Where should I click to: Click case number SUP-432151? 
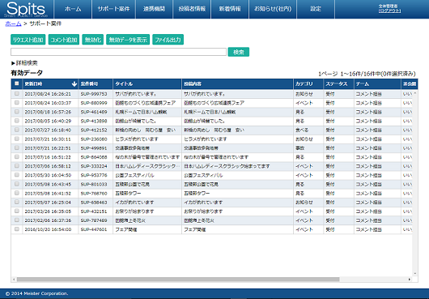point(94,211)
